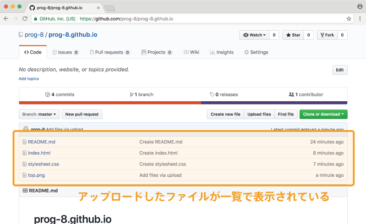Viewport: 366px width, 224px height.
Task: Open the stylesheet.css file
Action: pos(43,164)
